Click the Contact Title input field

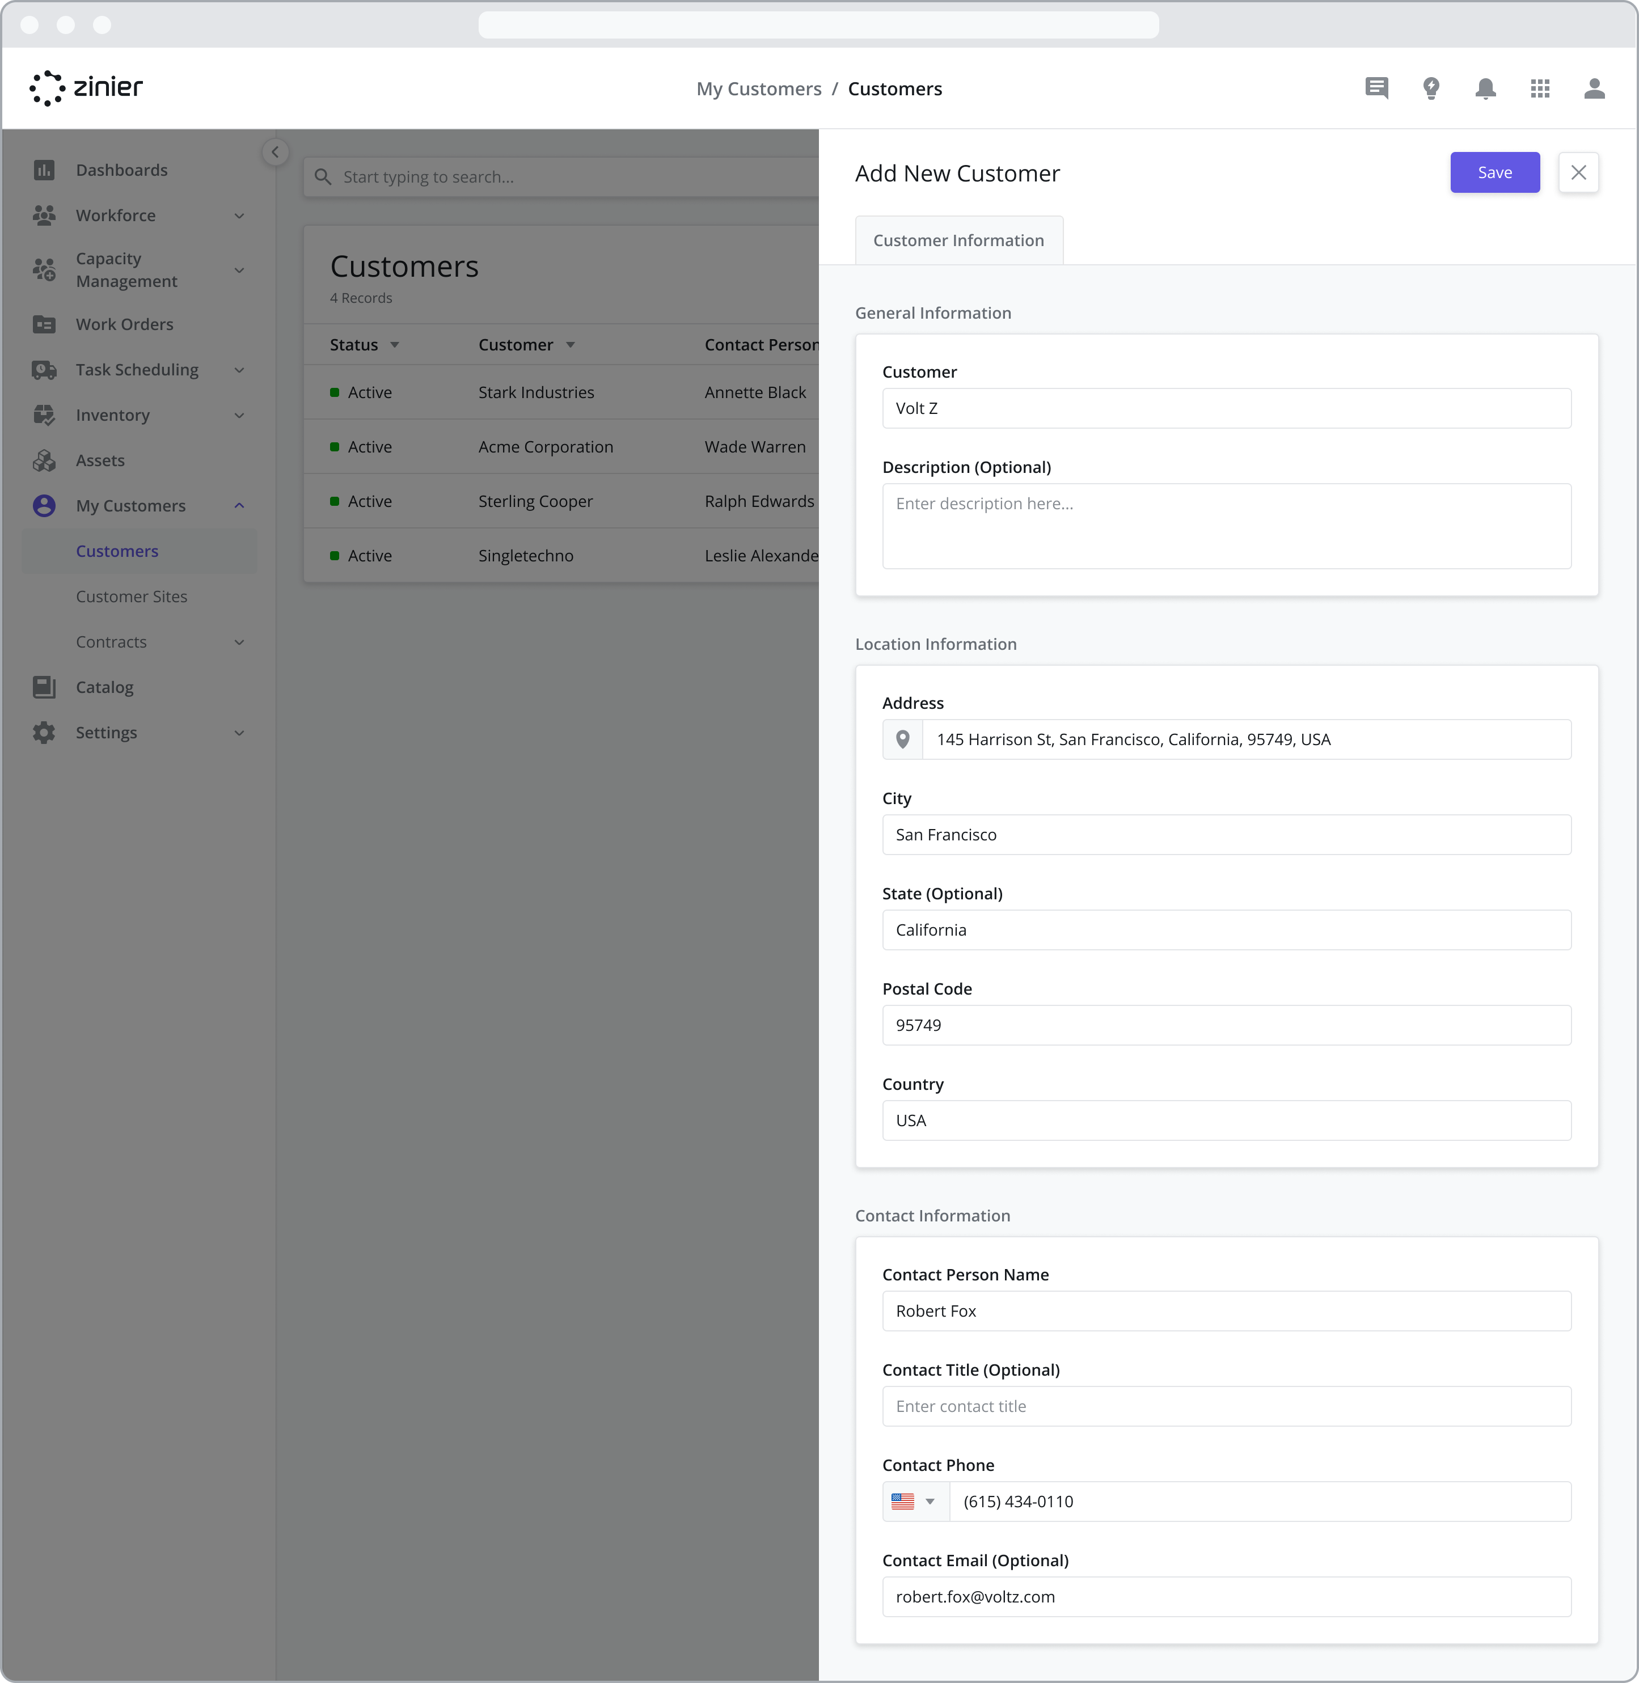[1226, 1406]
